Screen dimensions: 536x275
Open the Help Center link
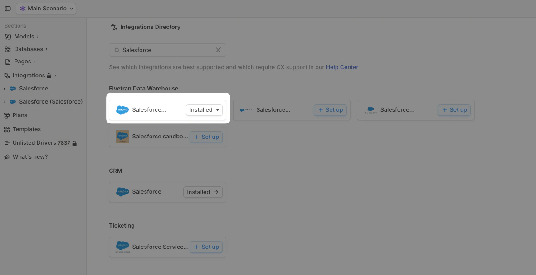coord(342,67)
